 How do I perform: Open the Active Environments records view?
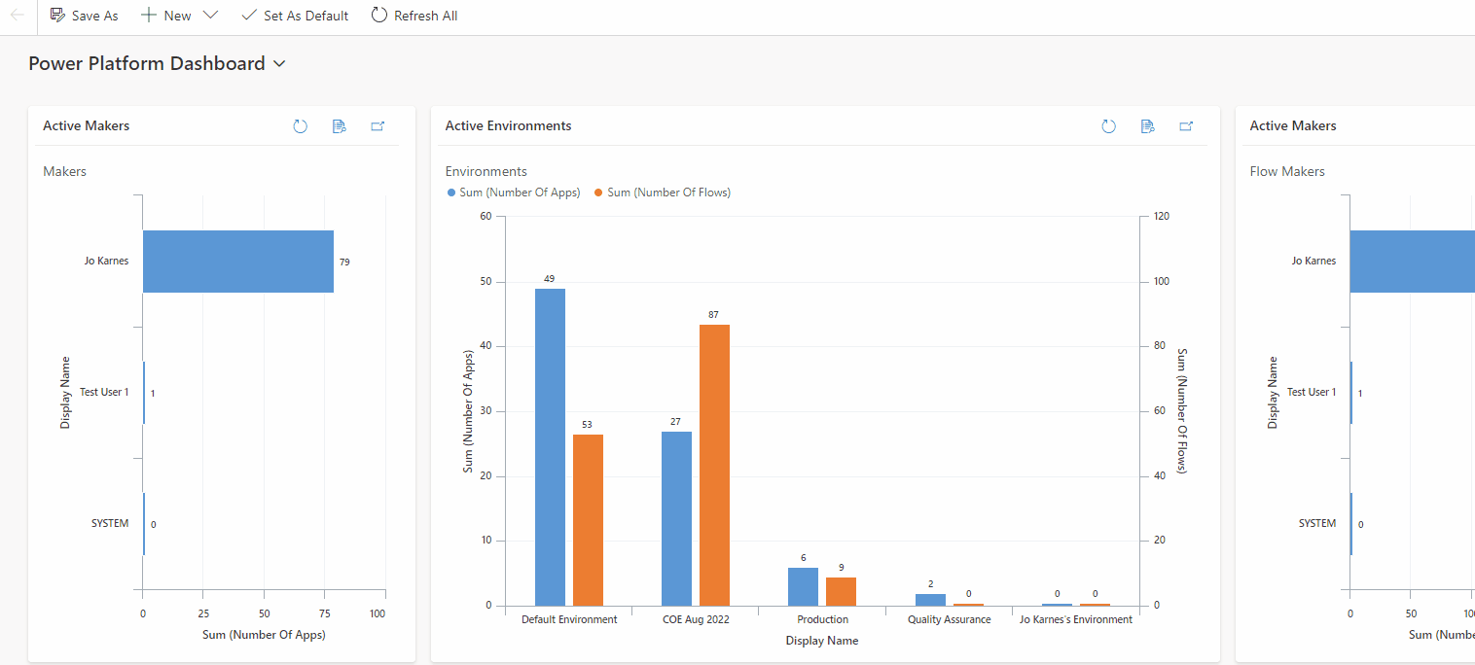[x=1147, y=126]
